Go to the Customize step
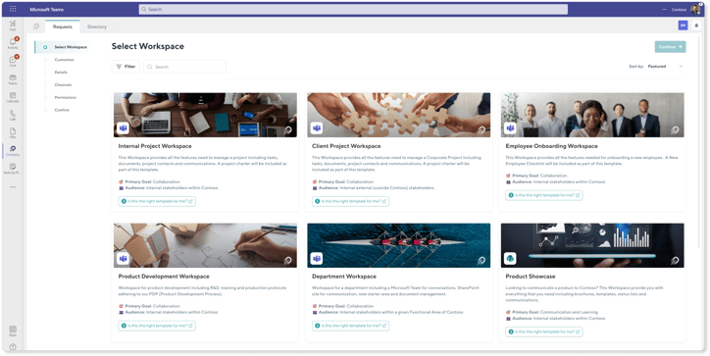 pyautogui.click(x=65, y=60)
